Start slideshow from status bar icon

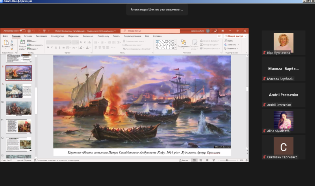(213, 160)
